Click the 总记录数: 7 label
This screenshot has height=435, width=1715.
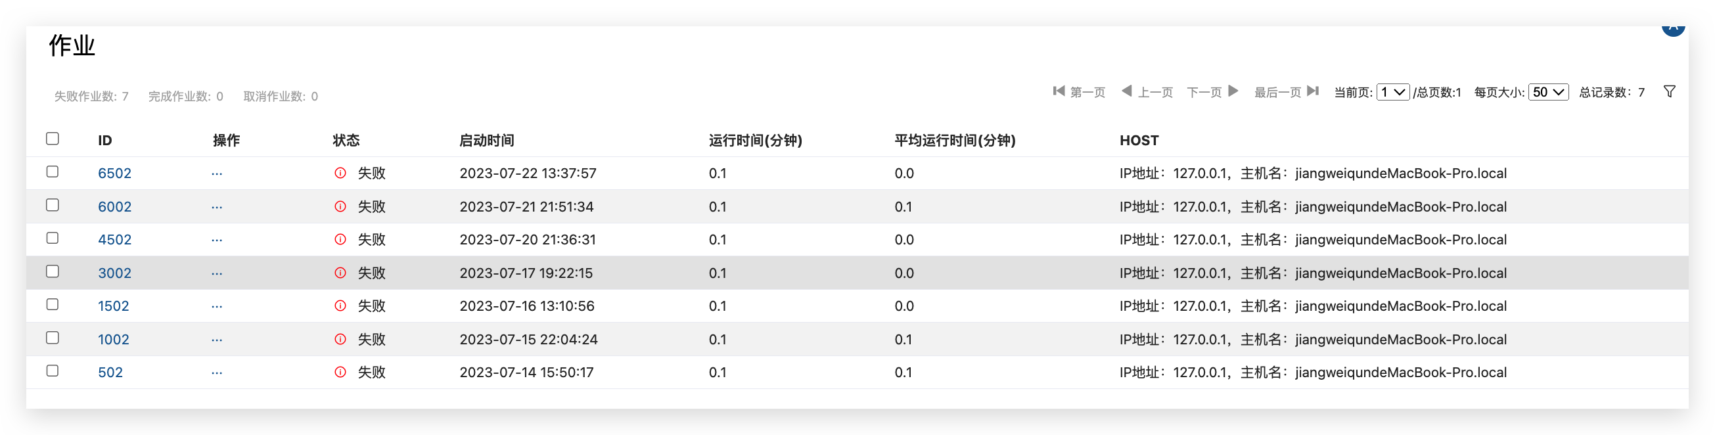click(1612, 92)
